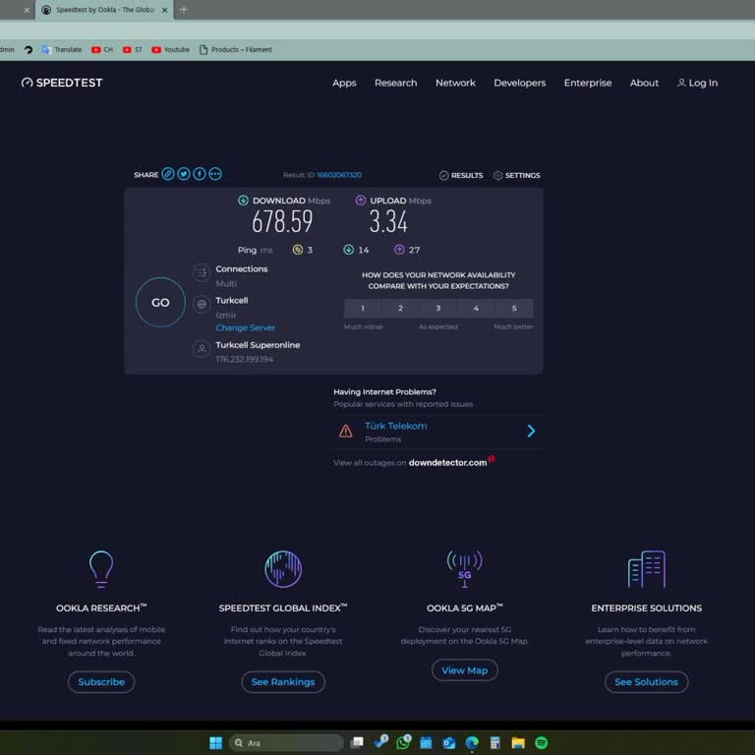Click the Speedtest logo
Image resolution: width=755 pixels, height=755 pixels.
62,83
